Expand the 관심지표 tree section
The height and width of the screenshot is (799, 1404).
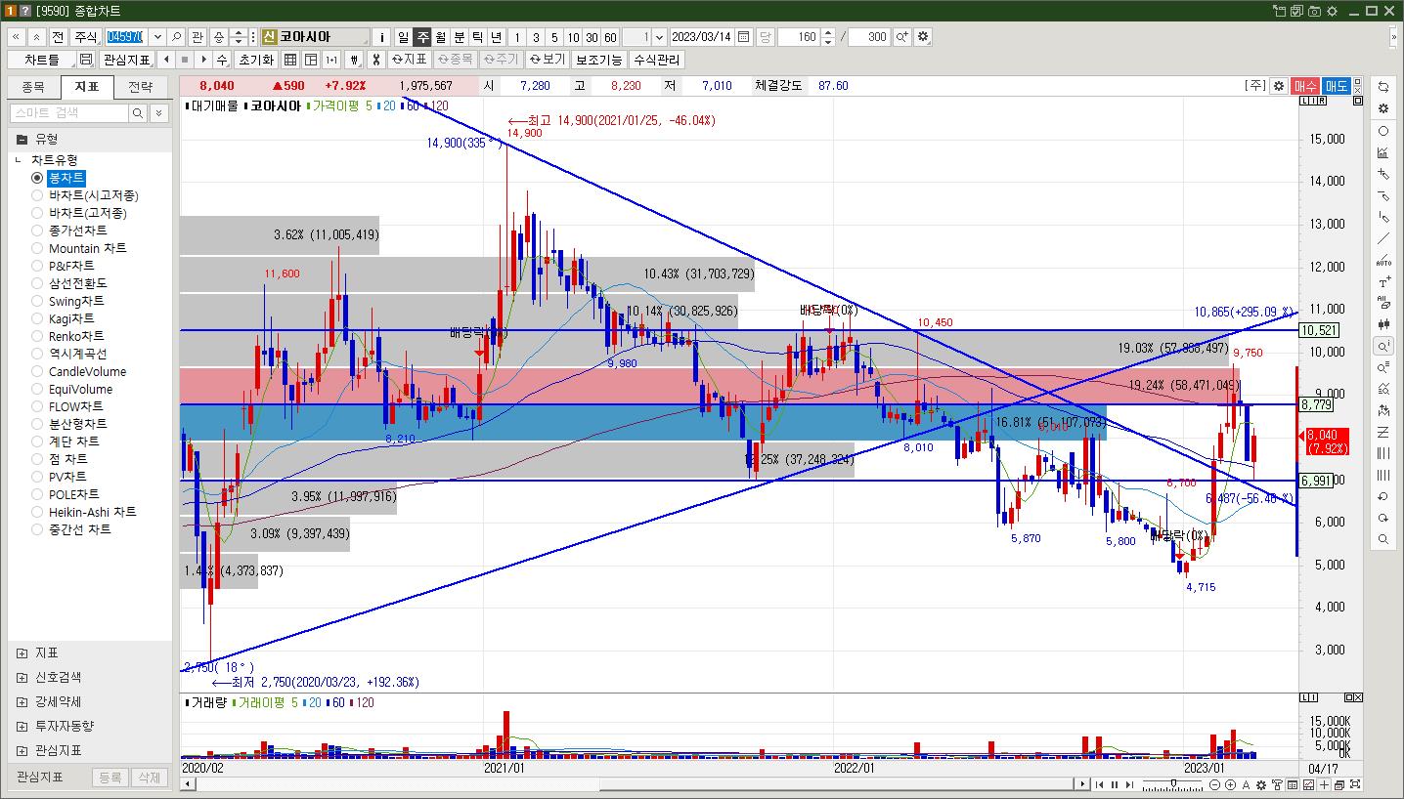(22, 750)
